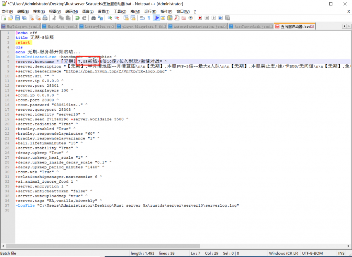Click the UTF-8-BOM encoding status field
This screenshot has height=257, width=352.
(312, 253)
